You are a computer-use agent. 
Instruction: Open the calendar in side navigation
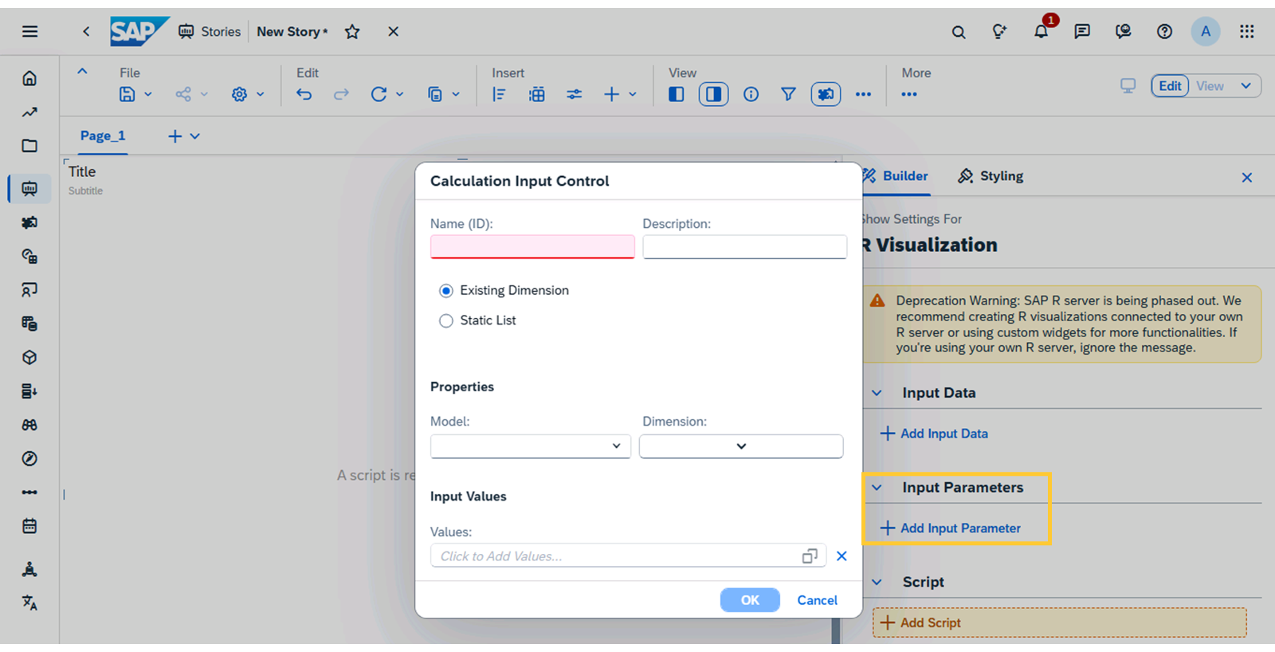tap(29, 526)
